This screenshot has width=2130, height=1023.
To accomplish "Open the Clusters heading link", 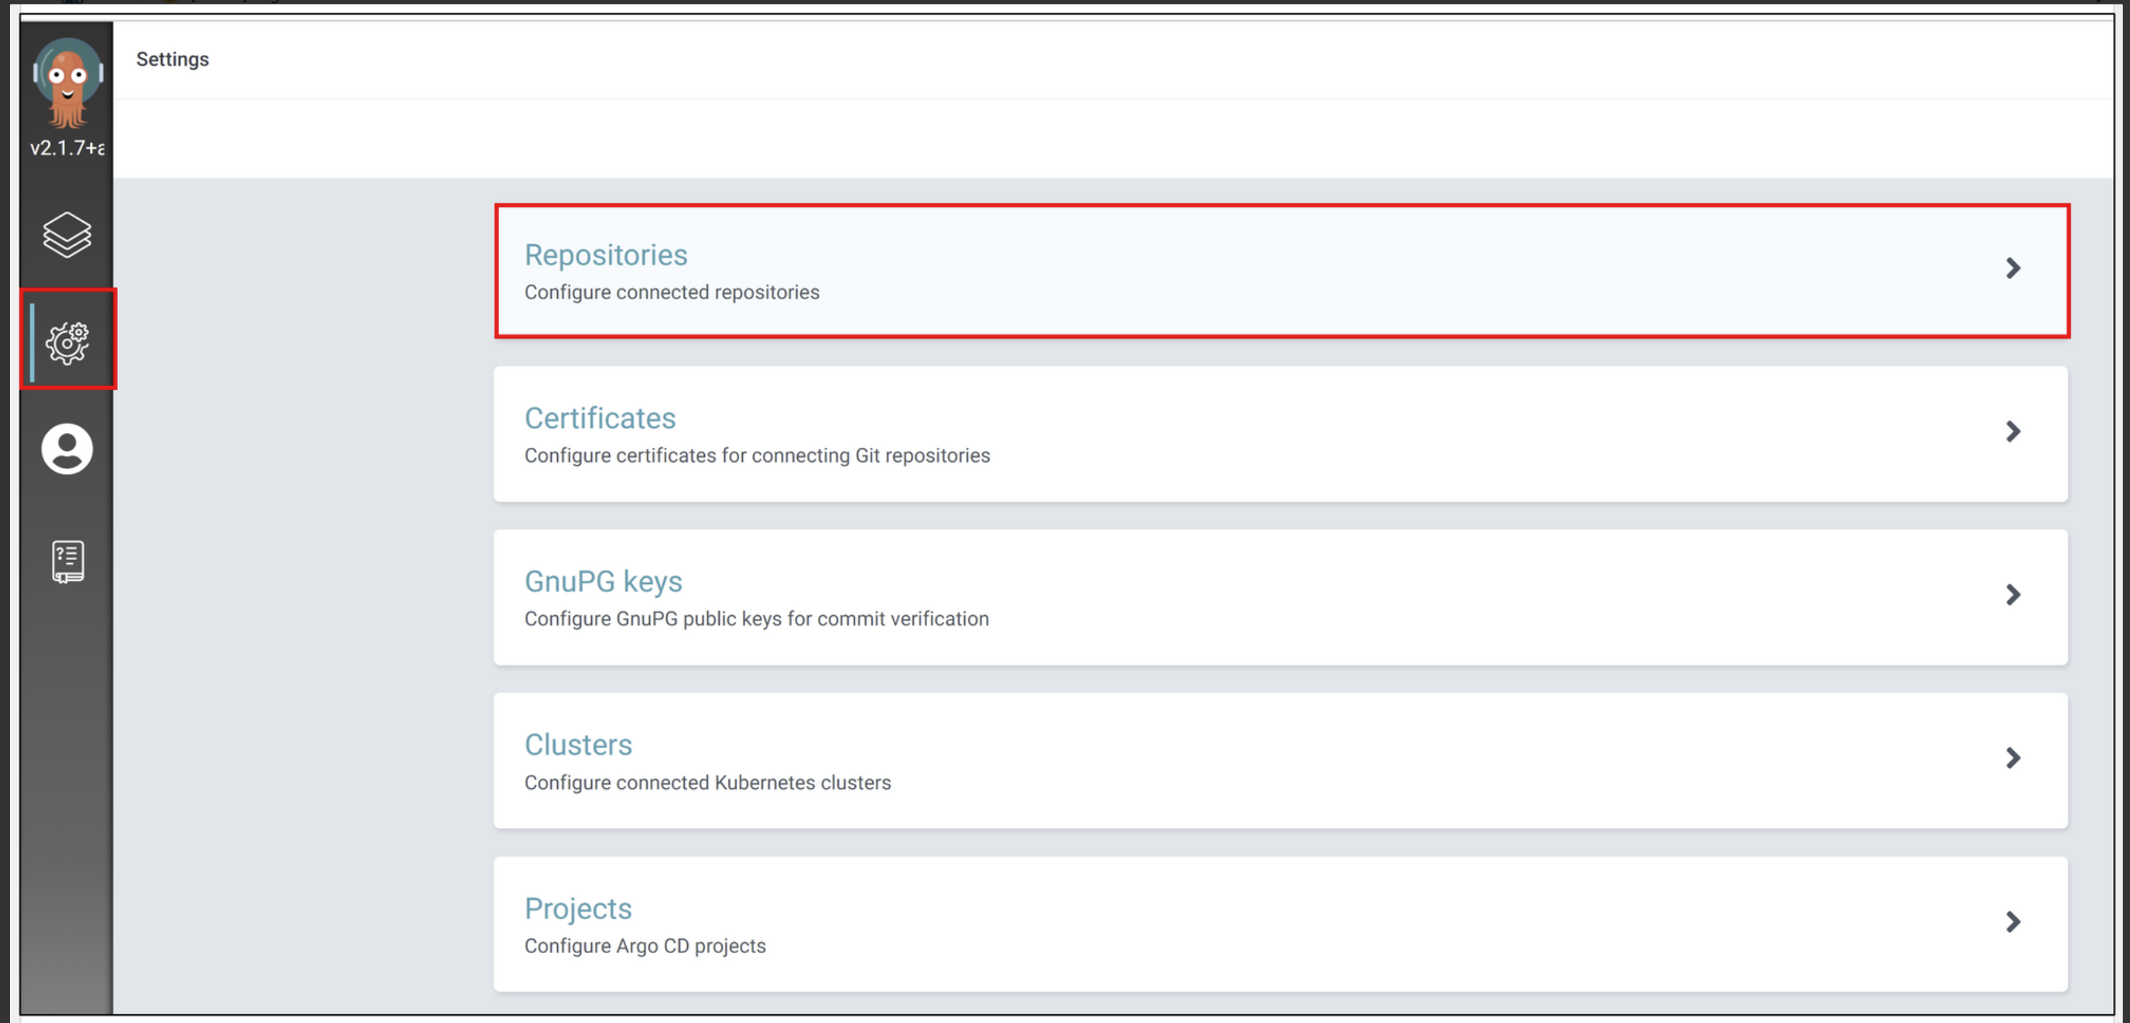I will (x=578, y=744).
